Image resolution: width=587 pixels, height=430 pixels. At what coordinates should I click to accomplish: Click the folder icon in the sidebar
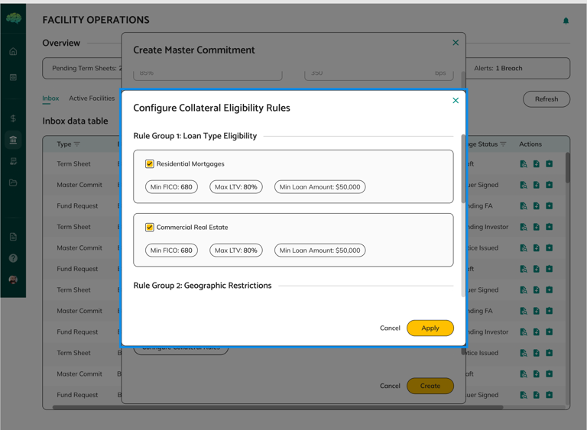(x=13, y=183)
